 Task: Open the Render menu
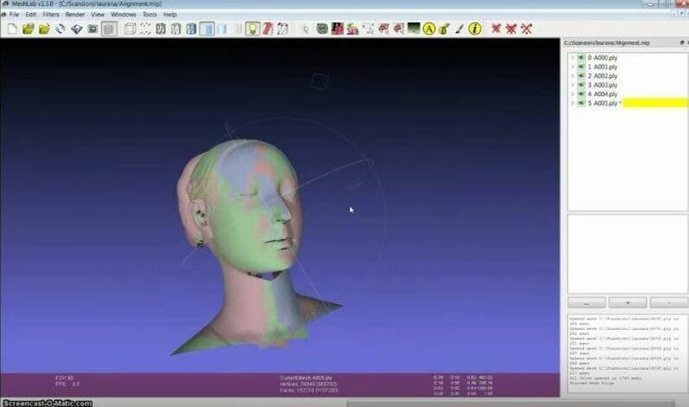click(74, 15)
